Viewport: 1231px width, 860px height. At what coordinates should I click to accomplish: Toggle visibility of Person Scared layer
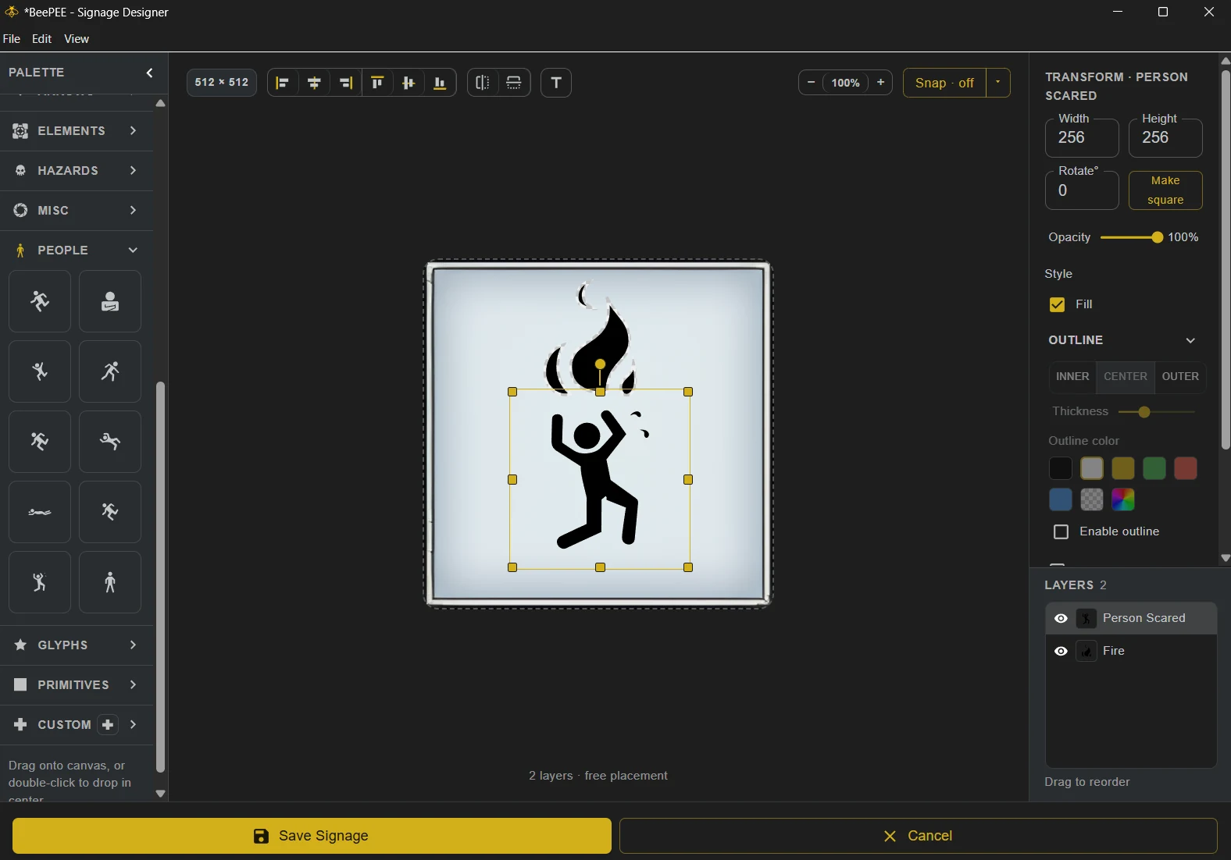pos(1061,618)
